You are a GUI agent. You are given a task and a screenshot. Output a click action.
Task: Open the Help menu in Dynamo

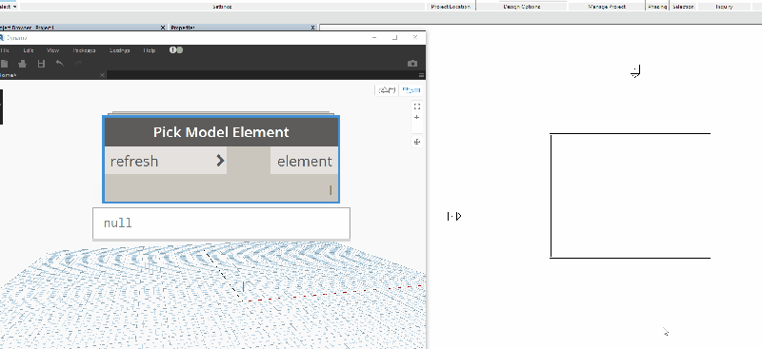[150, 50]
